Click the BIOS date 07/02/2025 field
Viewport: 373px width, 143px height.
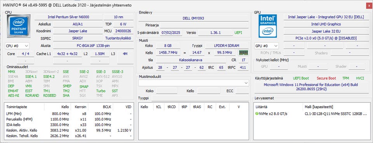(x=171, y=33)
